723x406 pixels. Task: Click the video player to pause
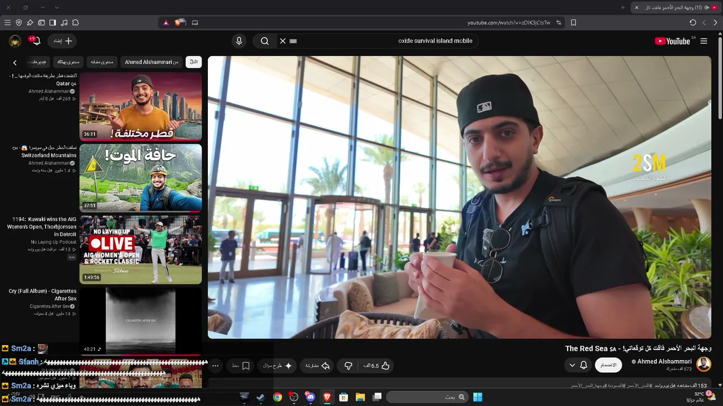(459, 197)
